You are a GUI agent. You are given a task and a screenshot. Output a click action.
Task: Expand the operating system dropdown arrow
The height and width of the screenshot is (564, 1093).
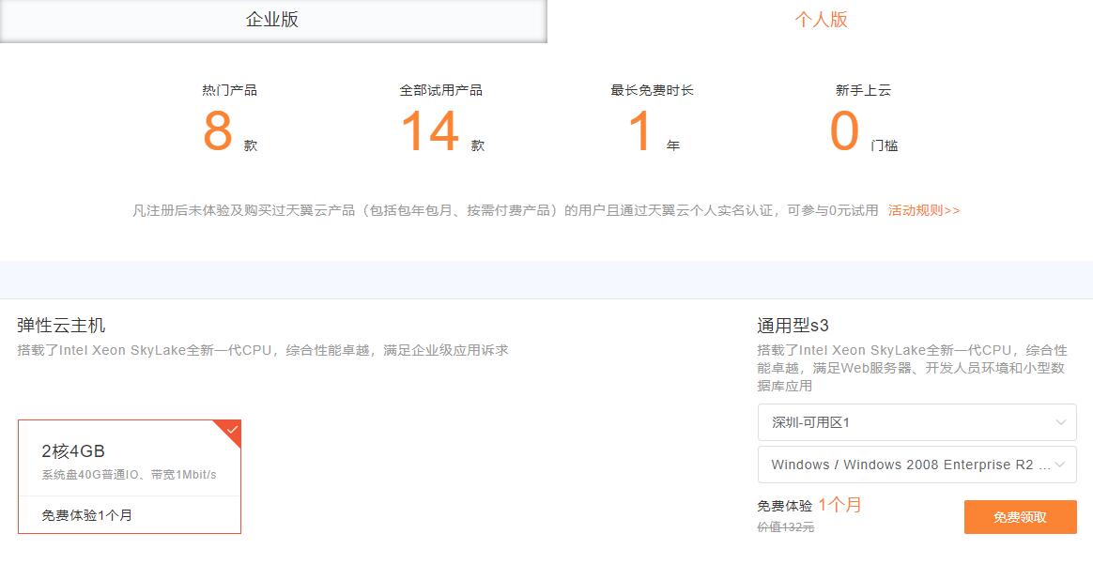click(1062, 465)
